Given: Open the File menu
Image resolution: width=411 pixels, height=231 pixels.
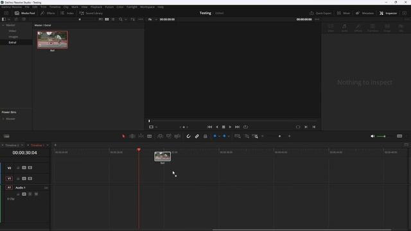Looking at the screenshot, I should 27,7.
